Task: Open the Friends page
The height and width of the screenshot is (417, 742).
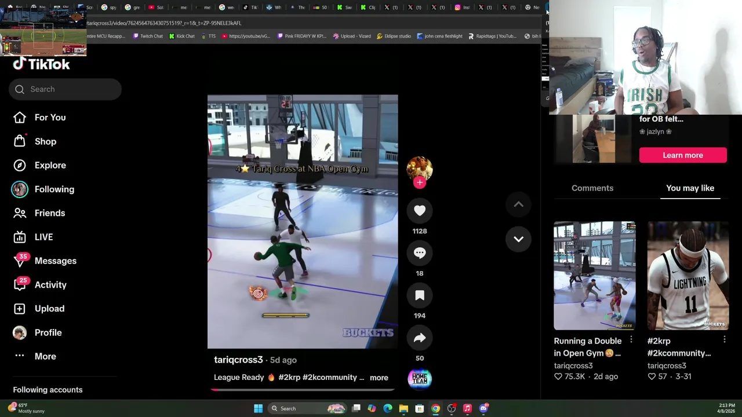Action: (39, 213)
